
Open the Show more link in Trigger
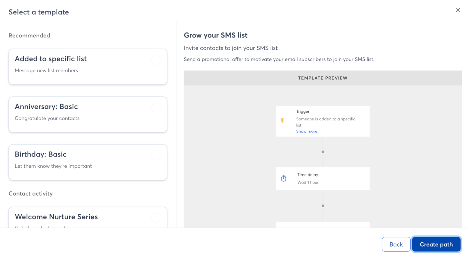tap(307, 131)
